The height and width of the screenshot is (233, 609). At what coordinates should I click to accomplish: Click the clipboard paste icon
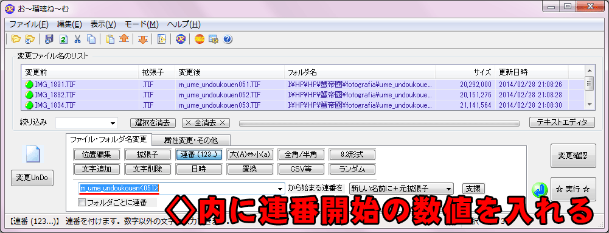coord(110,39)
